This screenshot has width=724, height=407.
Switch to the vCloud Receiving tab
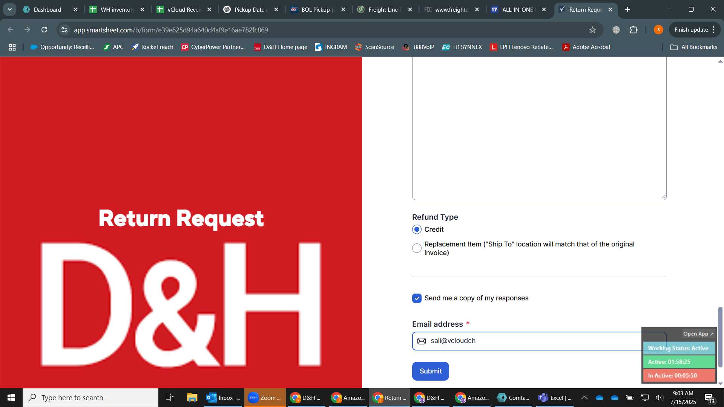(184, 9)
